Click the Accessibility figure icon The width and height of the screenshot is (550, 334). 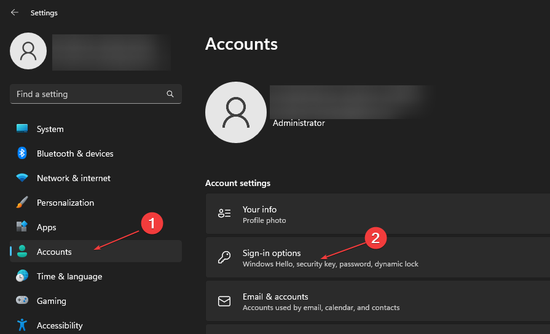click(x=22, y=325)
